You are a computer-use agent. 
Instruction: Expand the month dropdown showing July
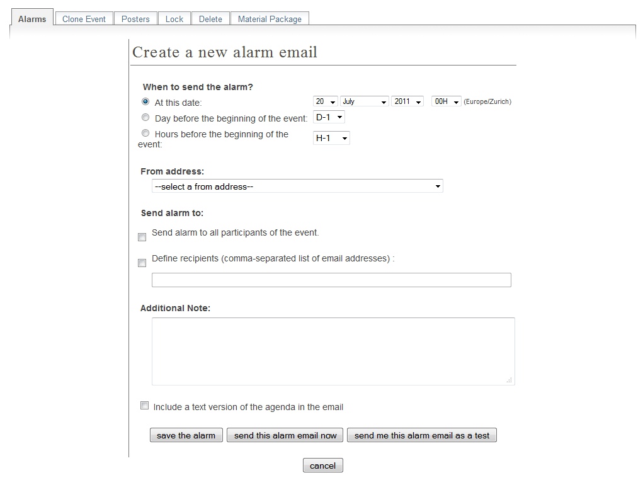(365, 101)
